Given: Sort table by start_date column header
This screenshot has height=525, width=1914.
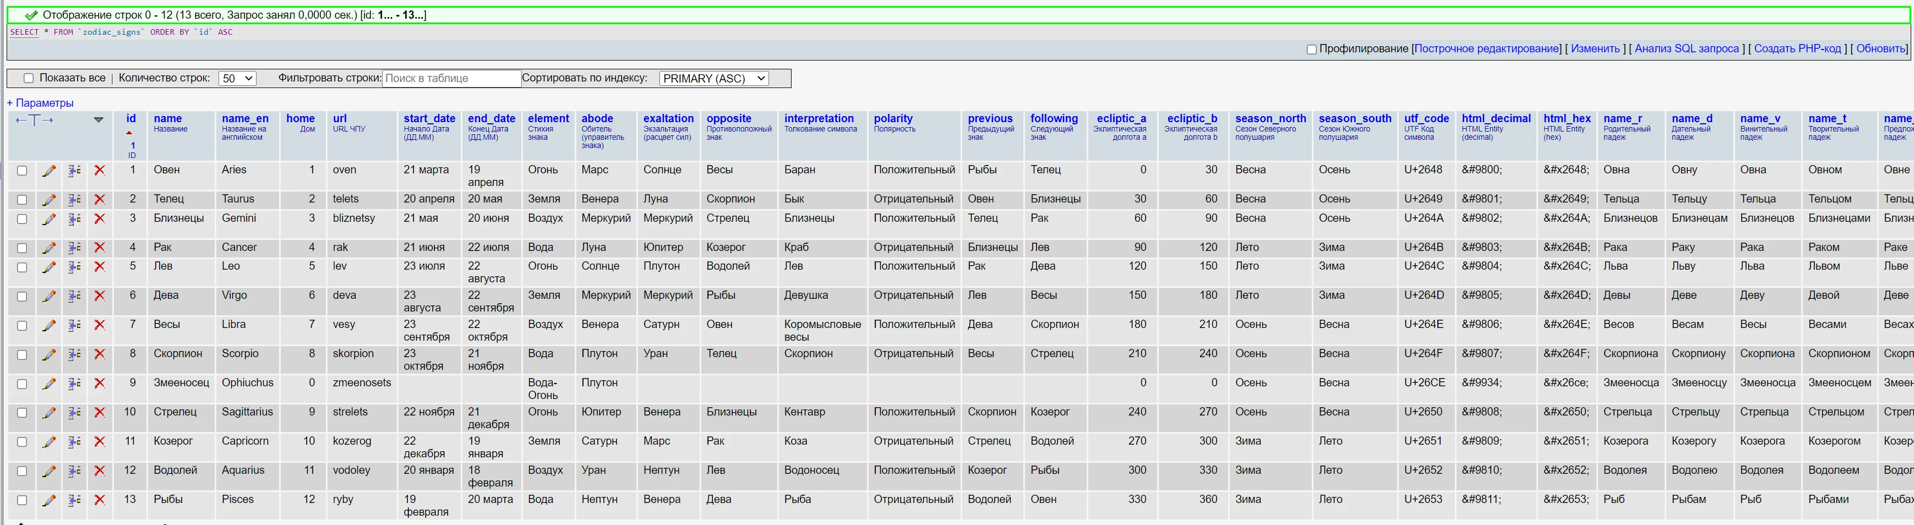Looking at the screenshot, I should [x=429, y=118].
